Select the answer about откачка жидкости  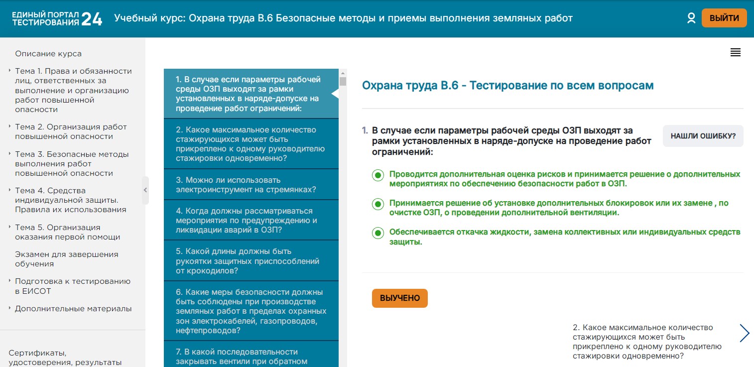pos(377,233)
